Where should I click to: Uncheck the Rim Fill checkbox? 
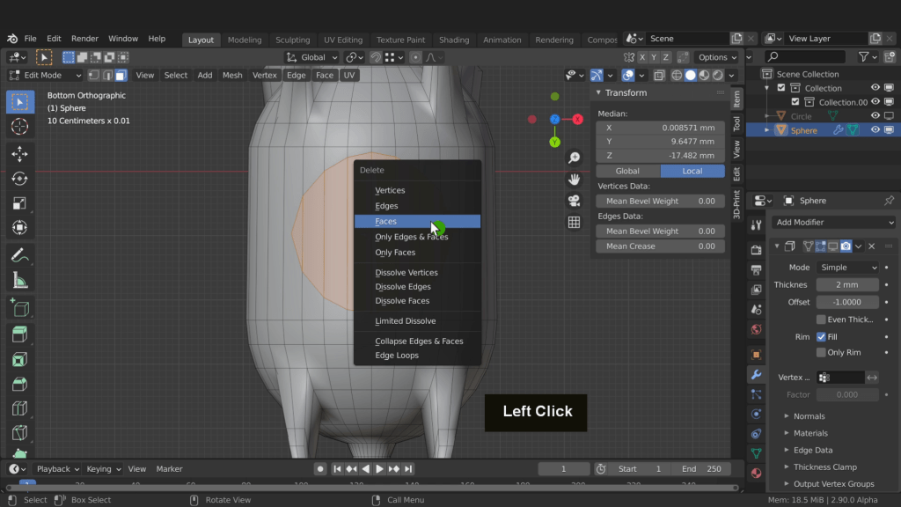tap(821, 336)
